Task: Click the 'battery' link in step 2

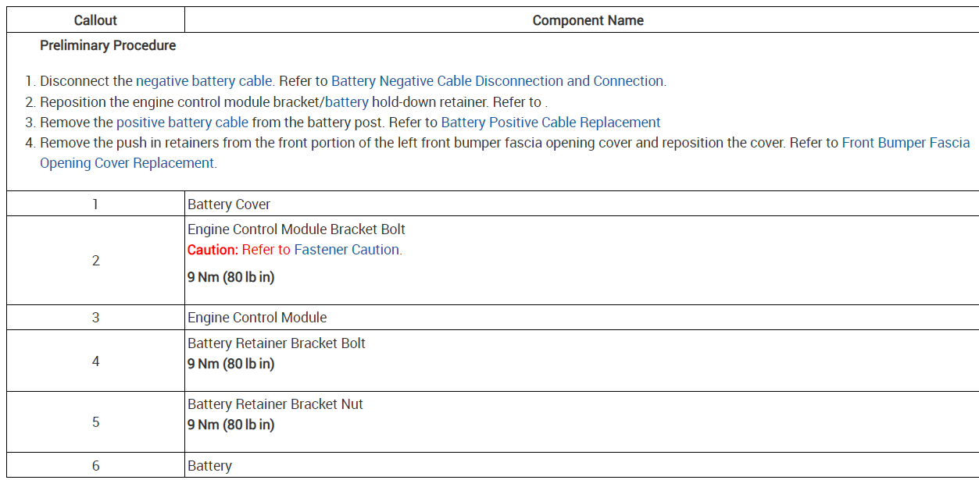Action: tap(346, 101)
